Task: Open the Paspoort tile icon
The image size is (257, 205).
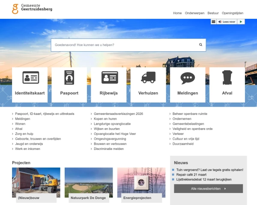Action: pos(69,78)
